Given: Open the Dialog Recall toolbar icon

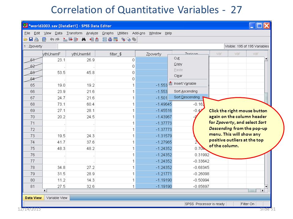Looking at the screenshot, I should pyautogui.click(x=44, y=40).
